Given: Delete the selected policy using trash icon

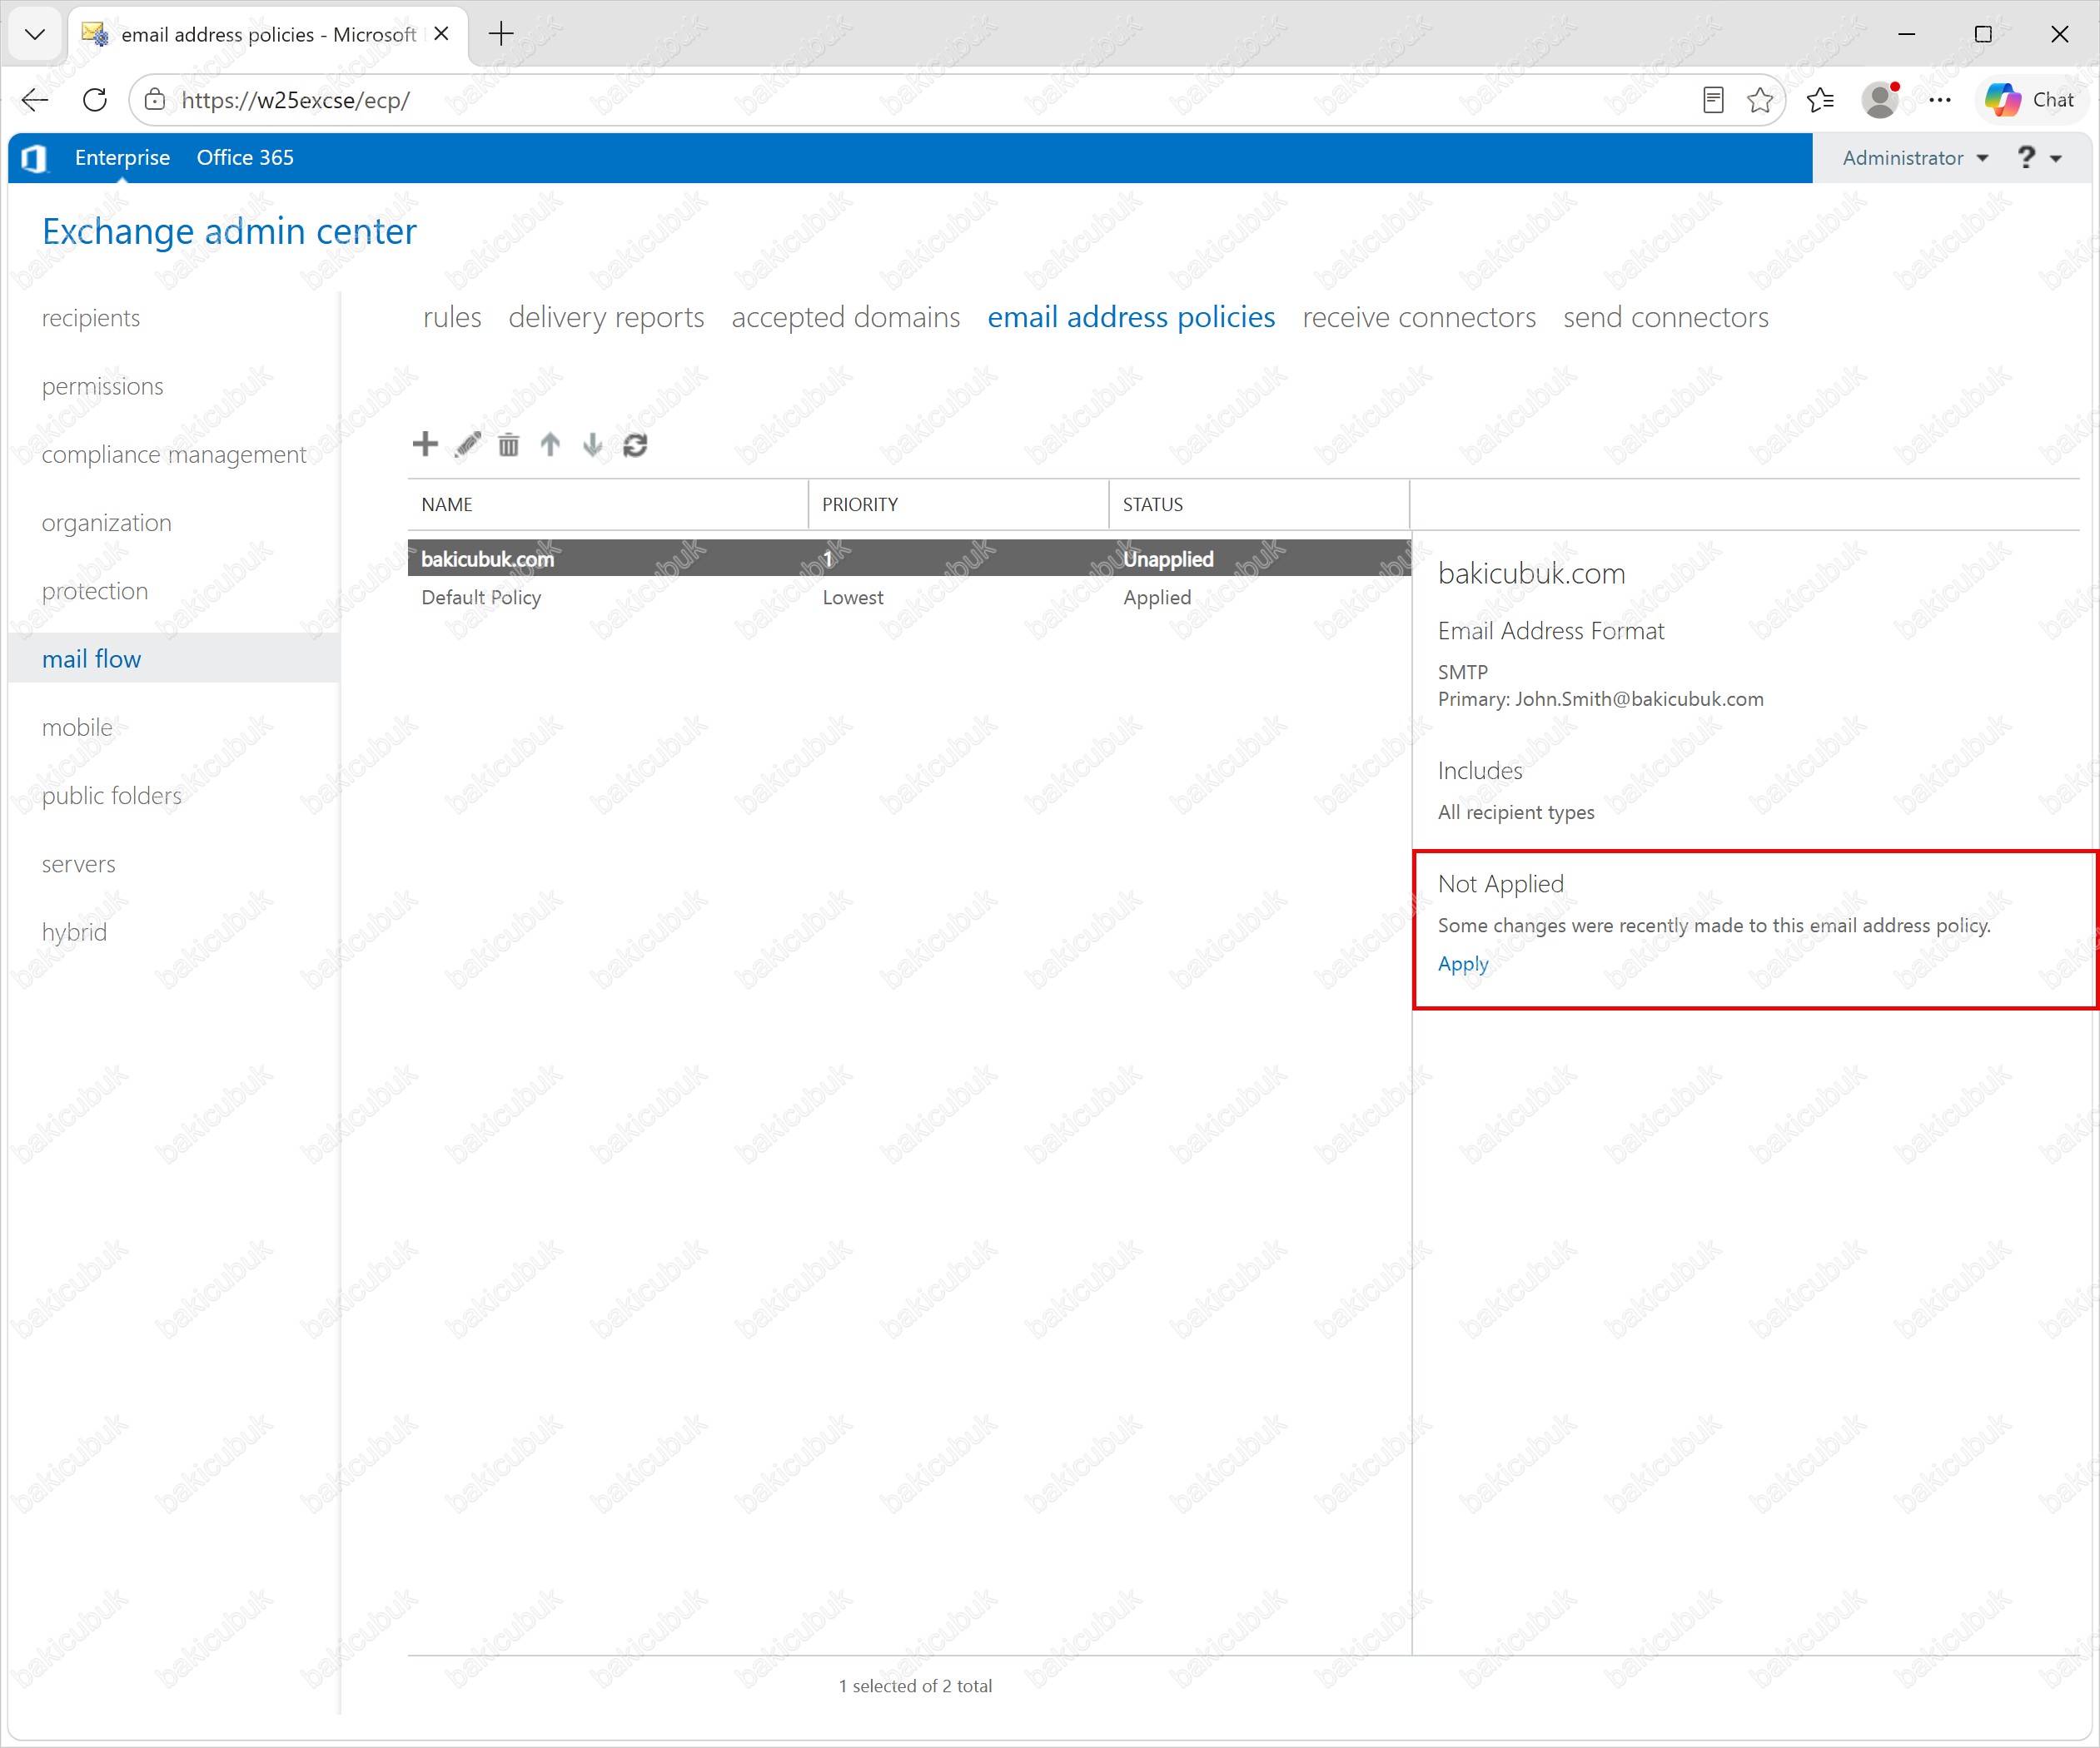Looking at the screenshot, I should pyautogui.click(x=509, y=444).
